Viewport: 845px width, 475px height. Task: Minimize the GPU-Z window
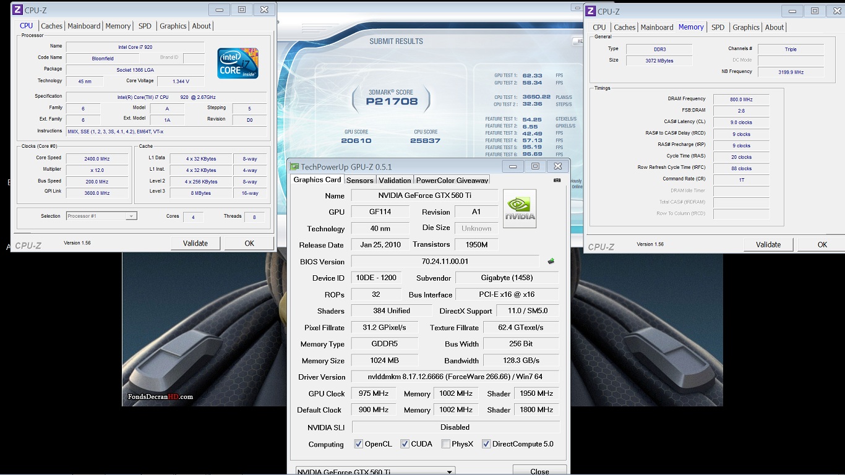click(x=512, y=166)
